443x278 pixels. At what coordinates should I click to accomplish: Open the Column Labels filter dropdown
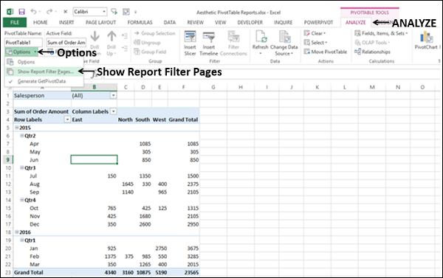coord(113,111)
